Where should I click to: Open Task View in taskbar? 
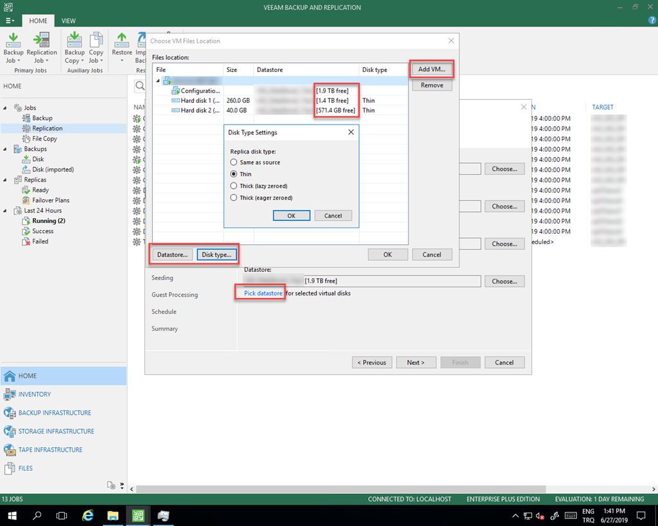coord(62,516)
